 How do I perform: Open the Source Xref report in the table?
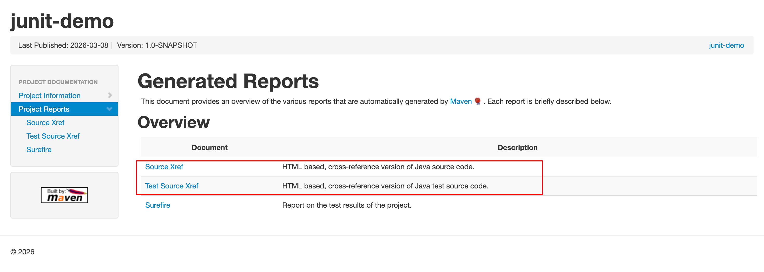[164, 167]
